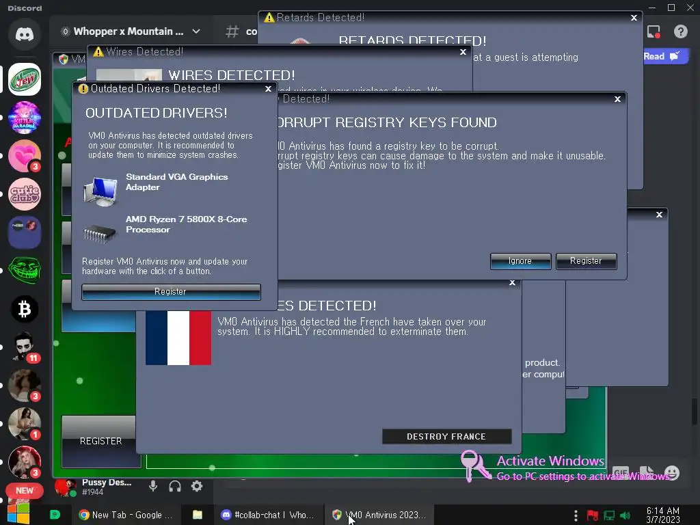Close the French detected popup
The width and height of the screenshot is (700, 525).
513,282
